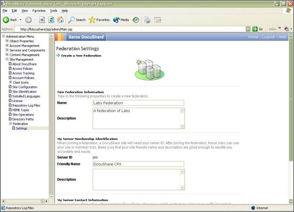
Task: Open the File menu
Action: click(x=5, y=11)
